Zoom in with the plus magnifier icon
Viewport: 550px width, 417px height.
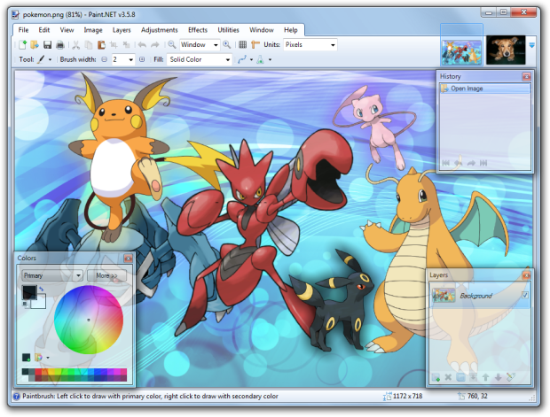226,44
